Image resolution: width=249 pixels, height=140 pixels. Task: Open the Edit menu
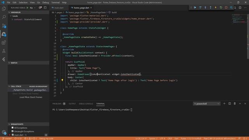pyautogui.click(x=14, y=3)
